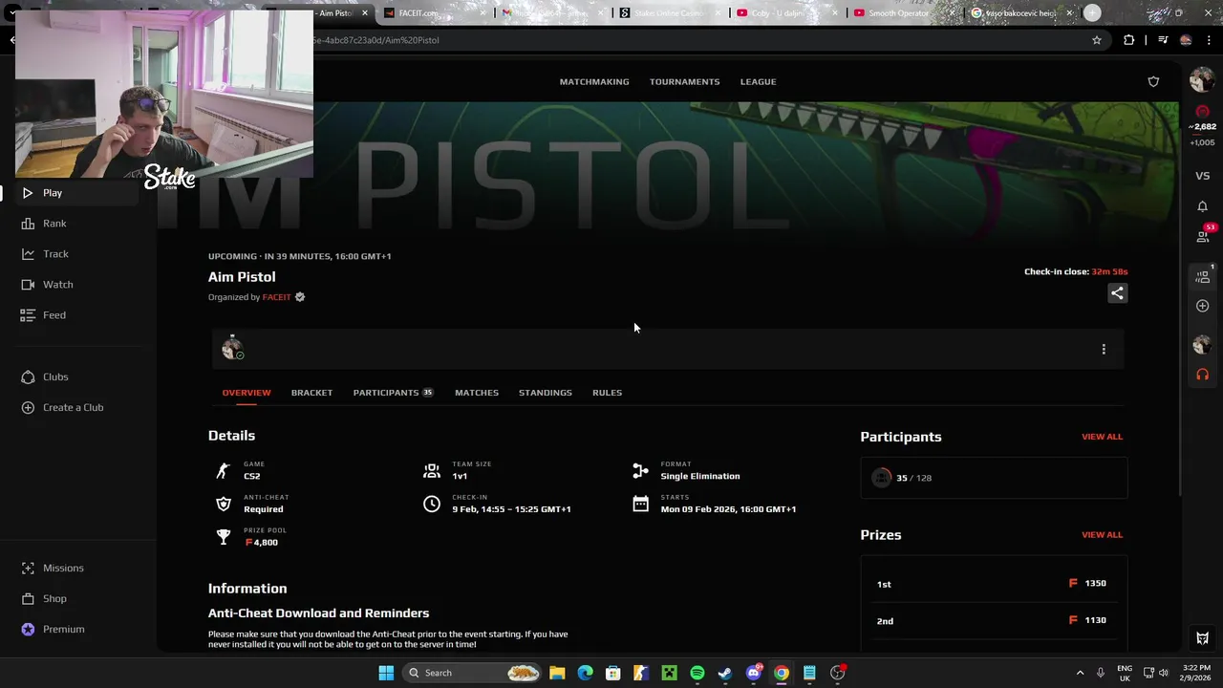Open File Explorer from taskbar

(x=557, y=673)
